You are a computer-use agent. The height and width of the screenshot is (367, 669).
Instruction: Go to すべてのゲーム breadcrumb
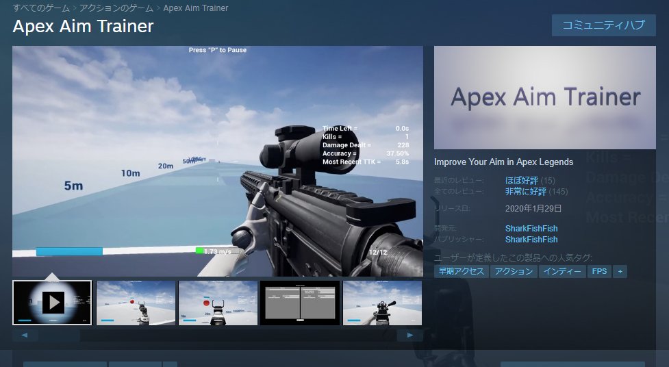[x=41, y=8]
